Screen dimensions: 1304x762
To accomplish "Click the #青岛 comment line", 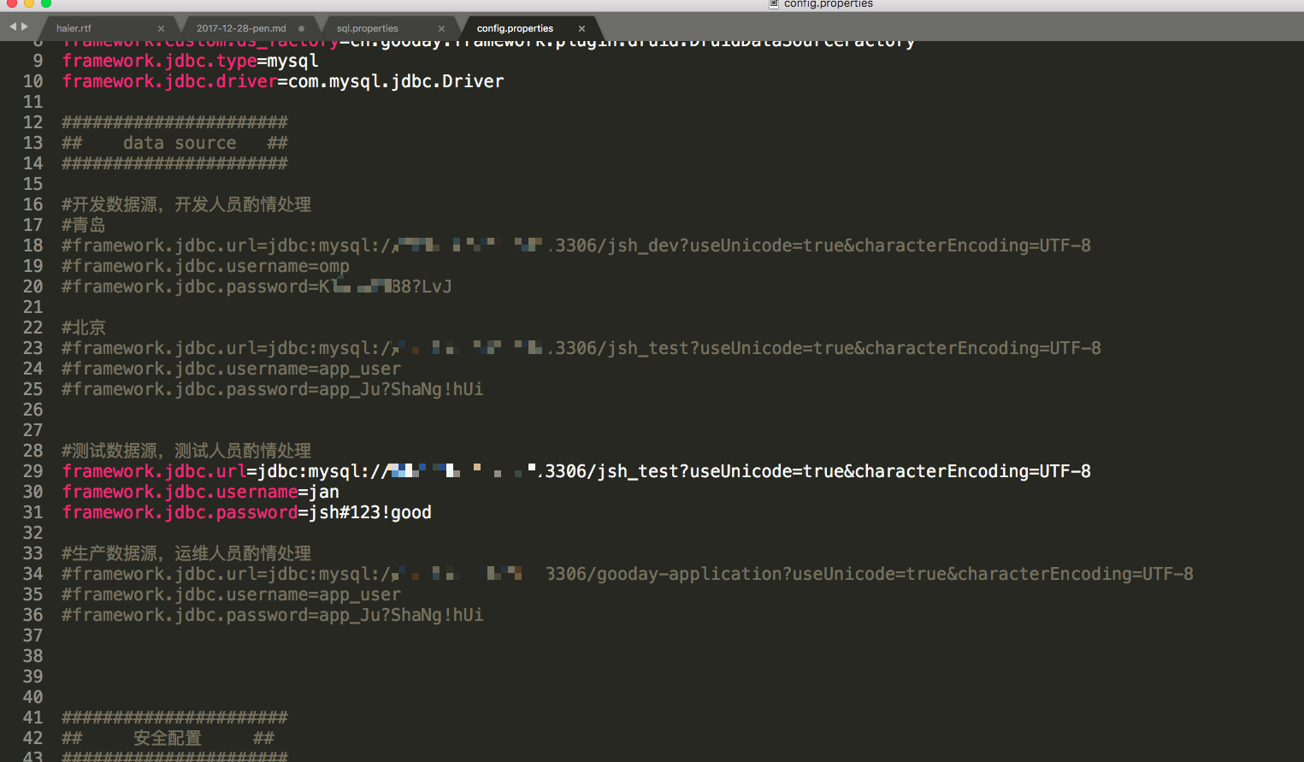I will (84, 225).
